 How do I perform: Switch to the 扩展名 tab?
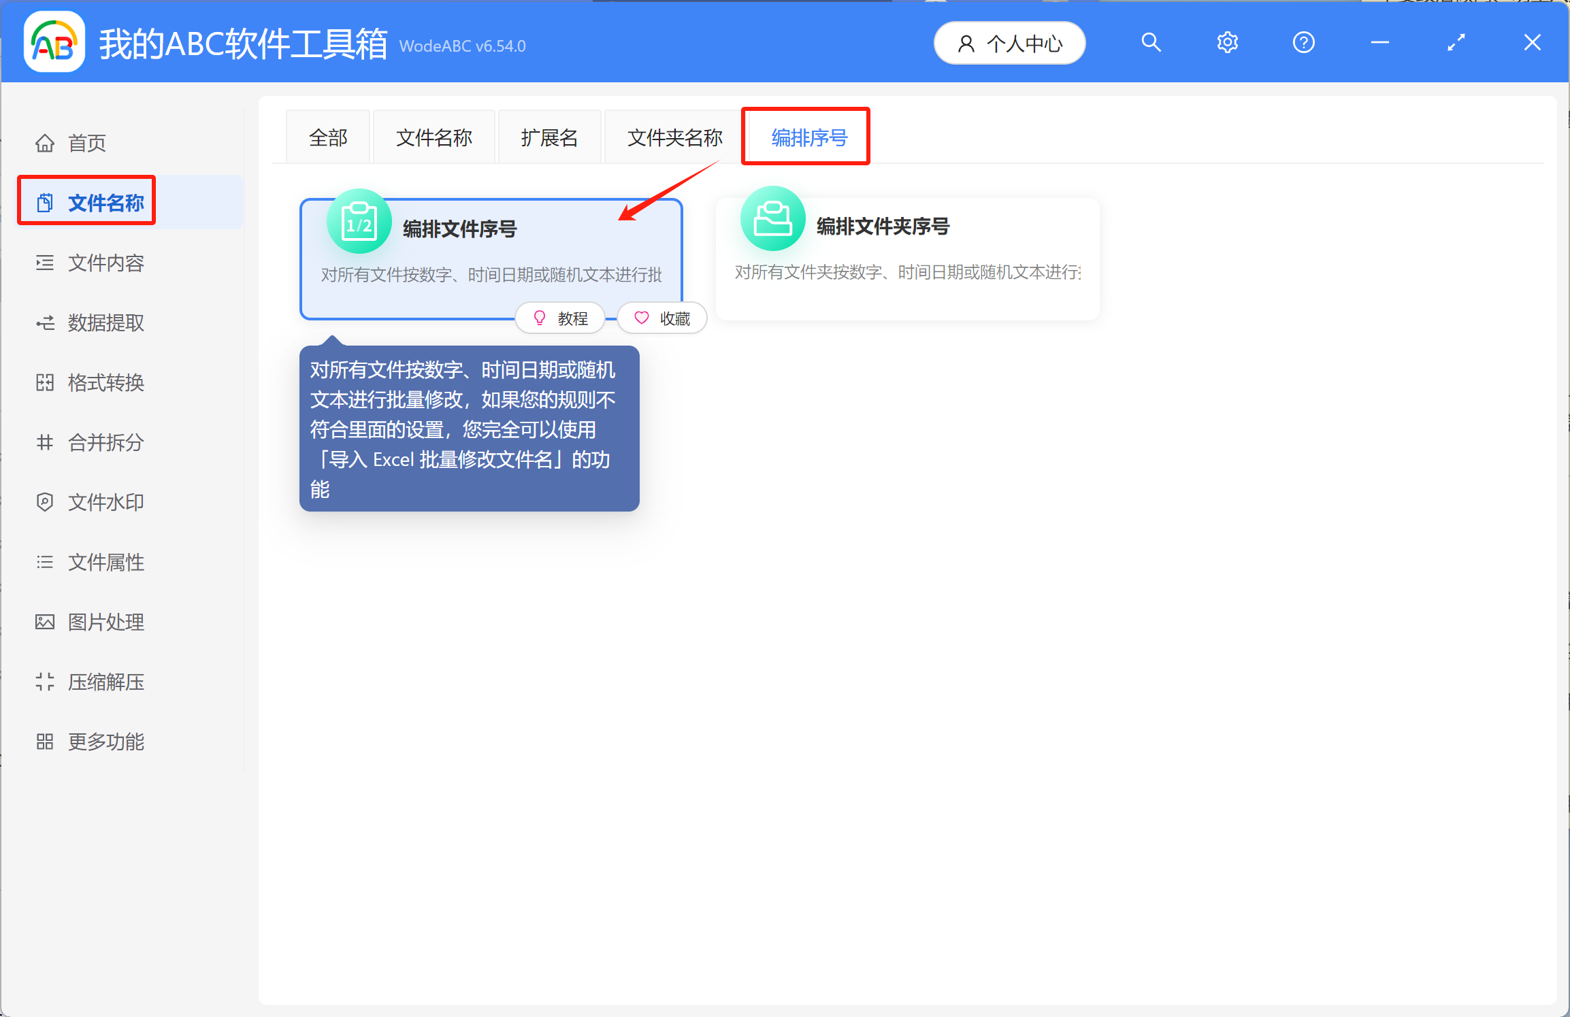[549, 137]
